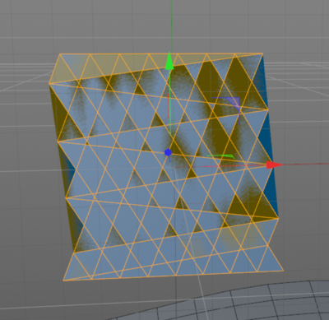The width and height of the screenshot is (329, 320).
Task: Select the green curved plane handle
Action: (220, 156)
